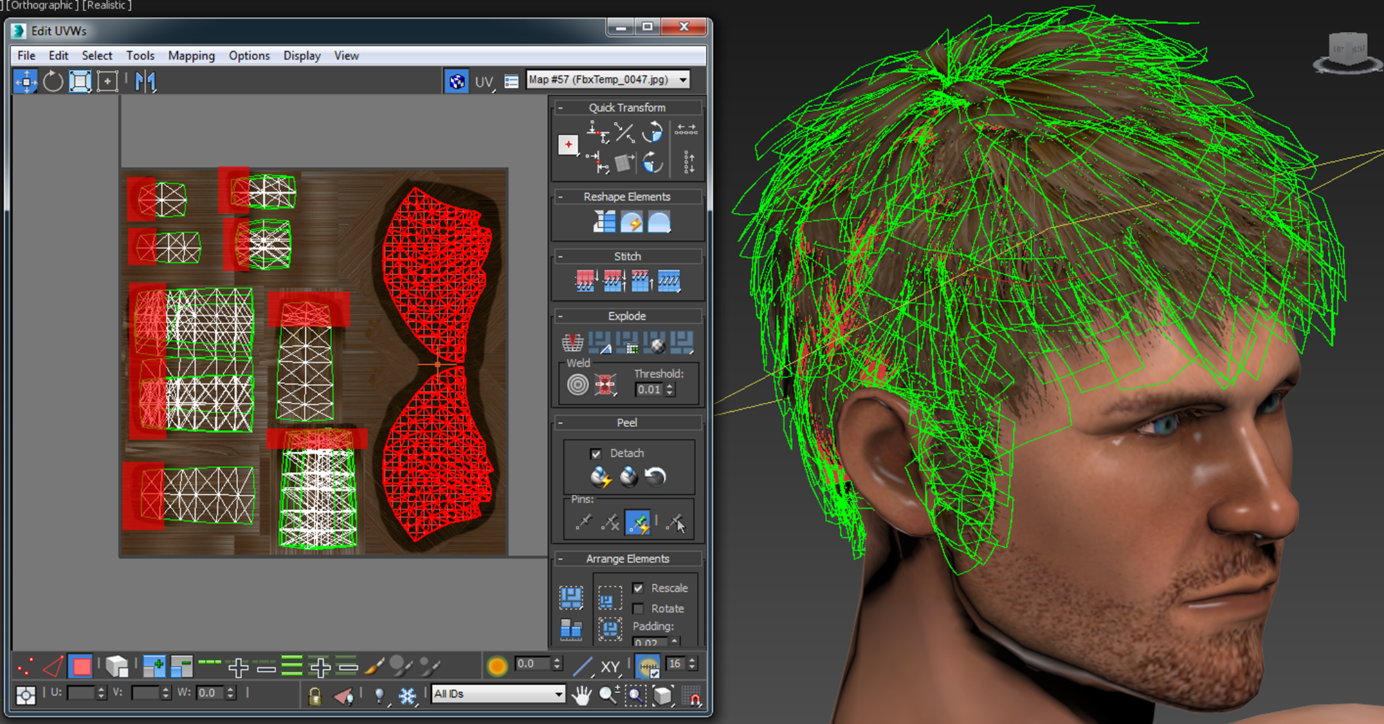Collapse the Reshape Elements rollout

(x=561, y=197)
